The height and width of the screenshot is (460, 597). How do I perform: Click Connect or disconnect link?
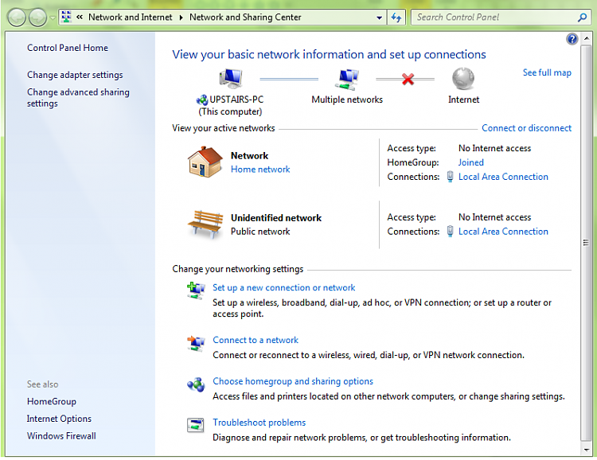[x=526, y=128]
